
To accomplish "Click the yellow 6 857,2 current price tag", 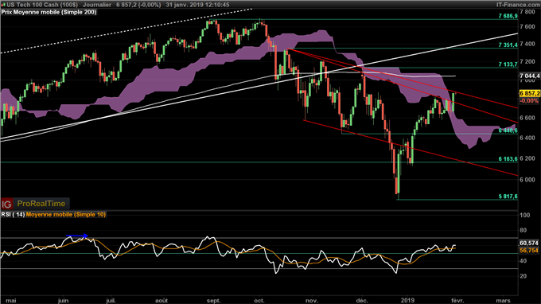I will pyautogui.click(x=530, y=94).
